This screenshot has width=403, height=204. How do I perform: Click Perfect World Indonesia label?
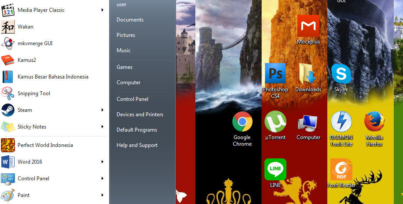point(45,145)
